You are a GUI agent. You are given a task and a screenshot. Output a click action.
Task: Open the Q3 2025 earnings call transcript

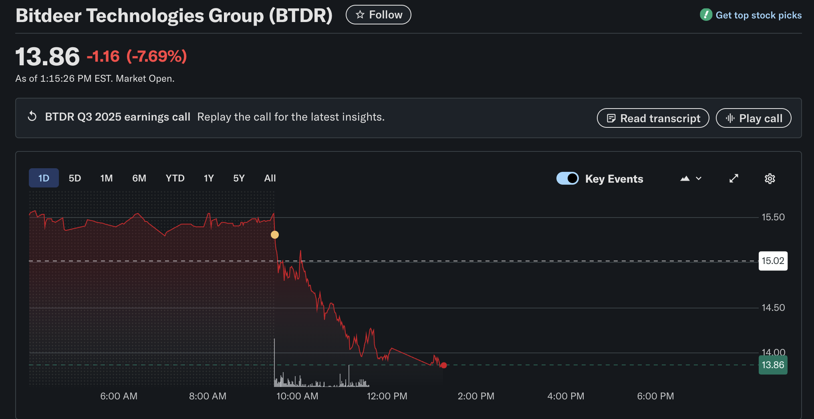pos(653,118)
